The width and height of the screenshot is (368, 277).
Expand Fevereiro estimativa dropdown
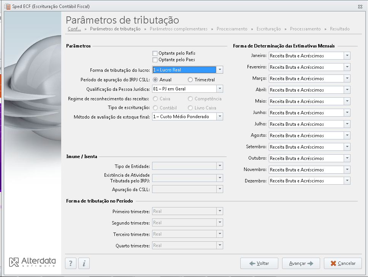[x=347, y=67]
